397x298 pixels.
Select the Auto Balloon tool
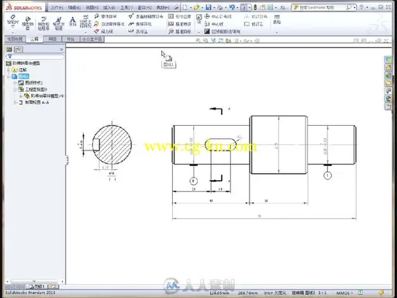click(x=109, y=24)
